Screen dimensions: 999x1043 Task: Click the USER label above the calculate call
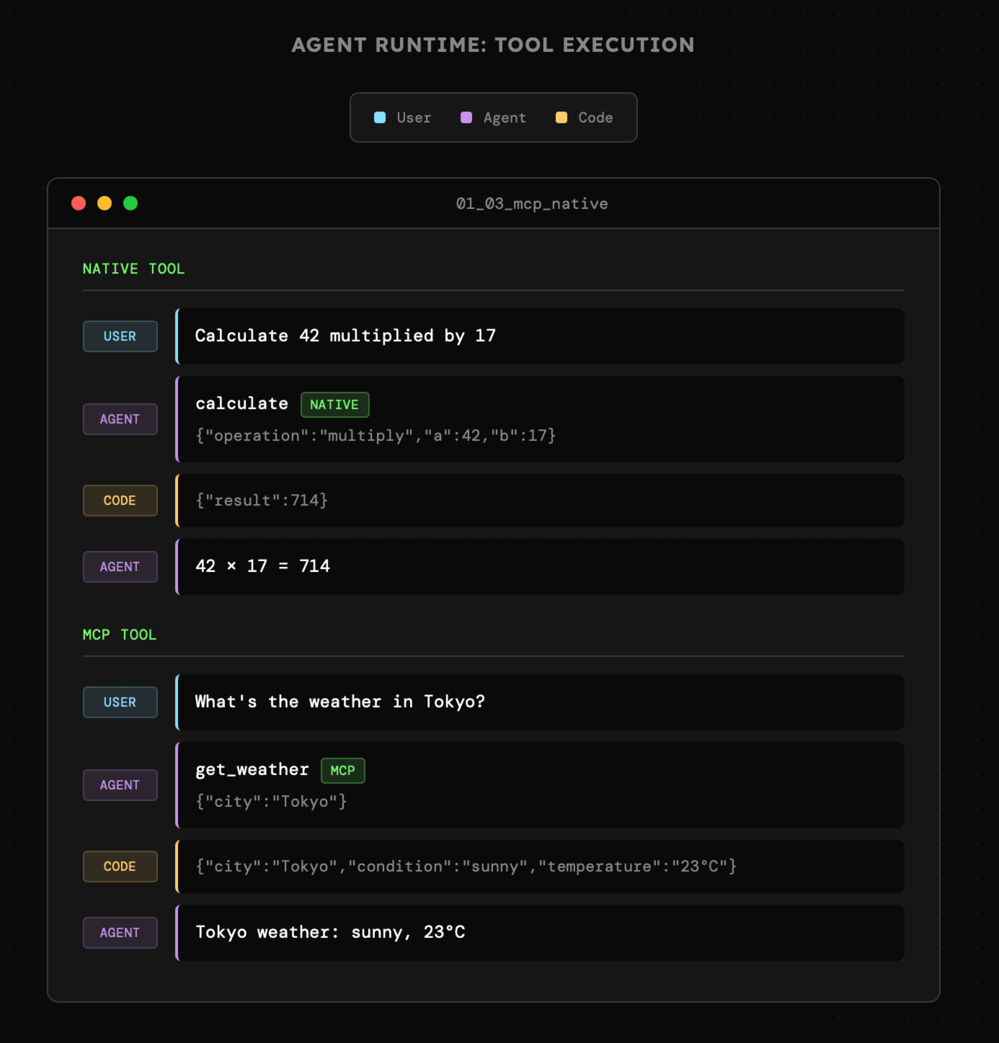point(120,336)
